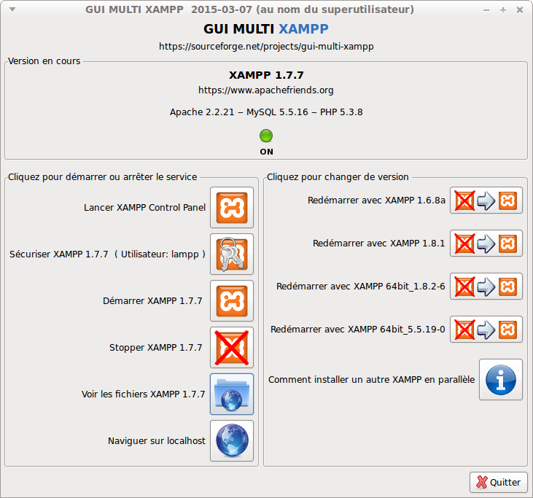The width and height of the screenshot is (533, 498).
Task: Click the 'Stopper XAMPP 1.7.7' label
Action: coord(156,347)
